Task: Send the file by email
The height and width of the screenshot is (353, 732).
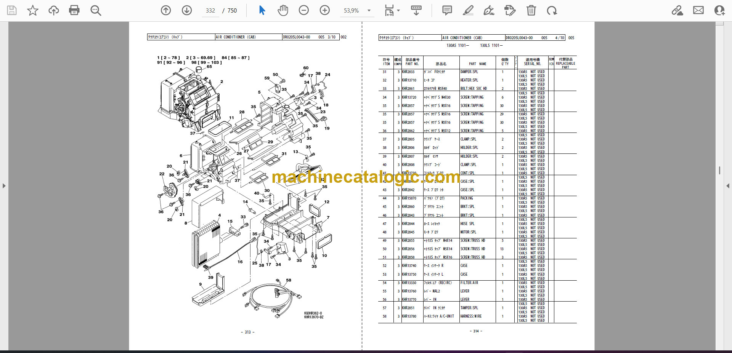Action: coord(698,10)
